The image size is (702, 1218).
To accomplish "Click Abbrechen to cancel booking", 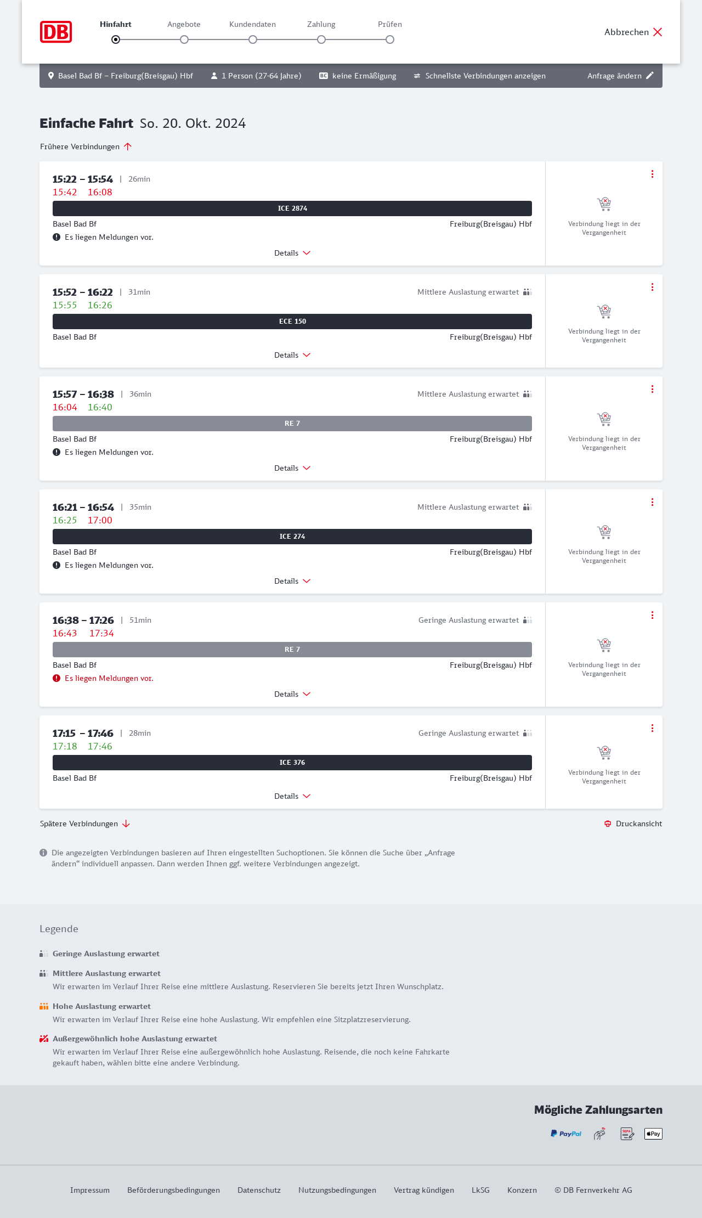I will pyautogui.click(x=633, y=32).
